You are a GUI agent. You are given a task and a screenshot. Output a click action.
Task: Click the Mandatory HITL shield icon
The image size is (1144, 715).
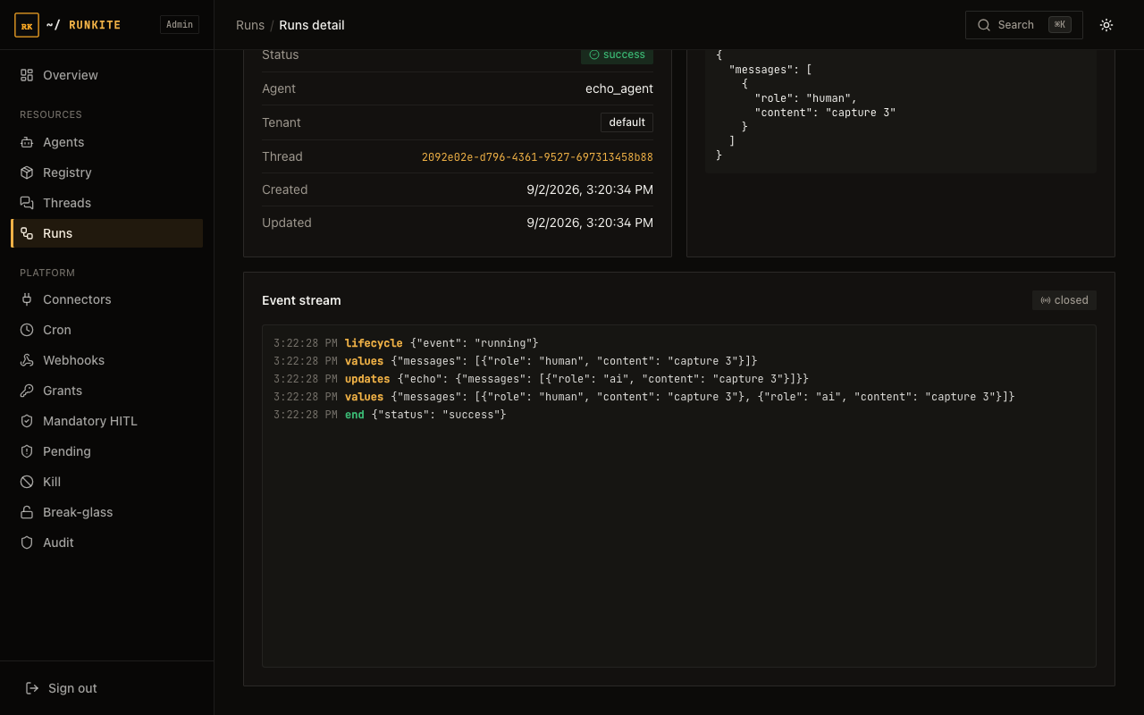click(x=27, y=421)
